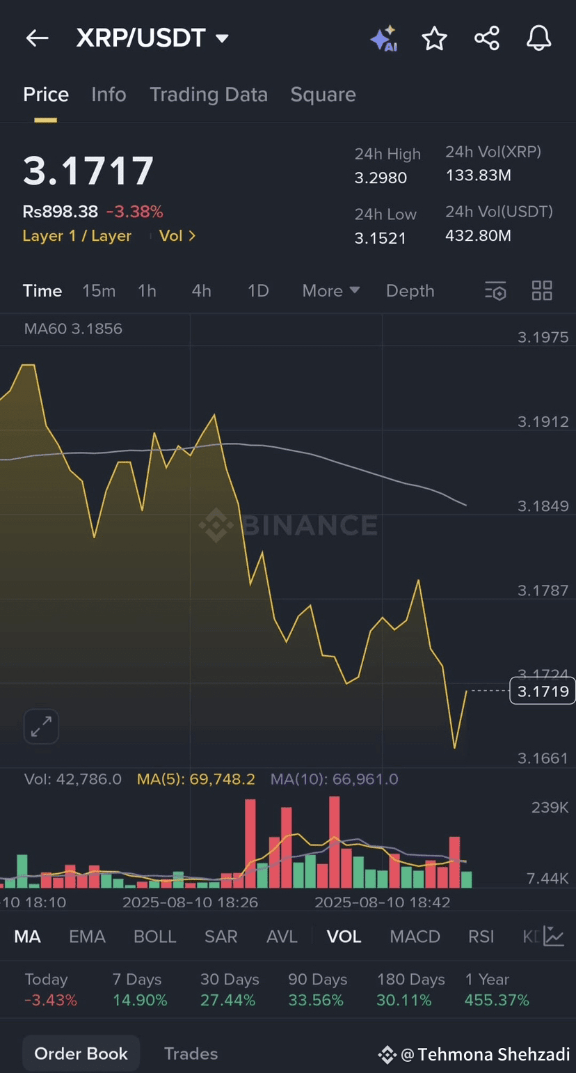
Task: Tap the share icon
Action: coord(487,38)
